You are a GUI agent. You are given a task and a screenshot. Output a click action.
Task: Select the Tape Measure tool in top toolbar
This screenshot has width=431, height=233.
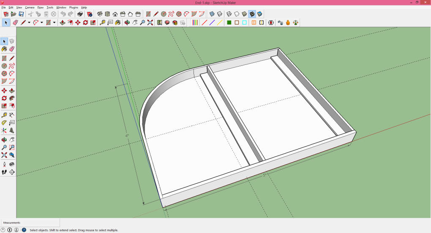(x=102, y=22)
